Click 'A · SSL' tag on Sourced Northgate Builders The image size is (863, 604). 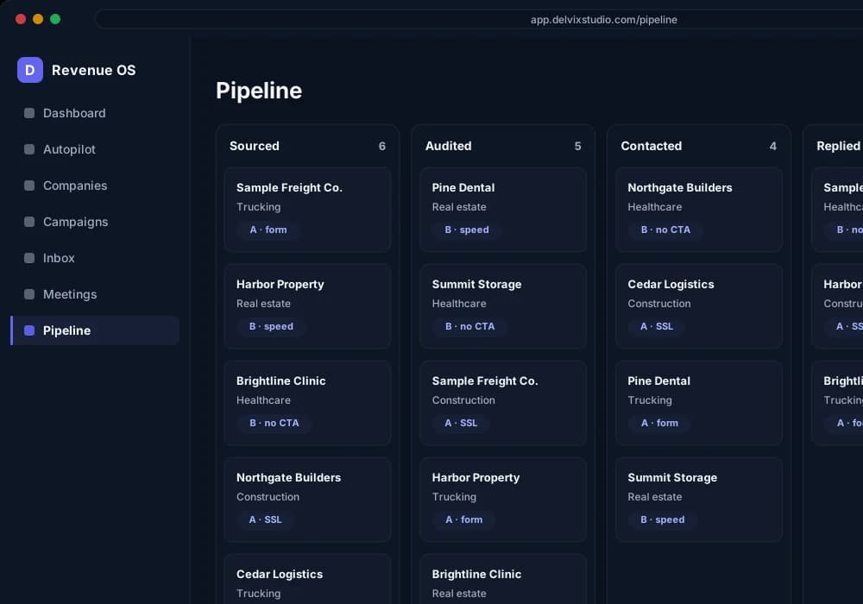pos(265,519)
